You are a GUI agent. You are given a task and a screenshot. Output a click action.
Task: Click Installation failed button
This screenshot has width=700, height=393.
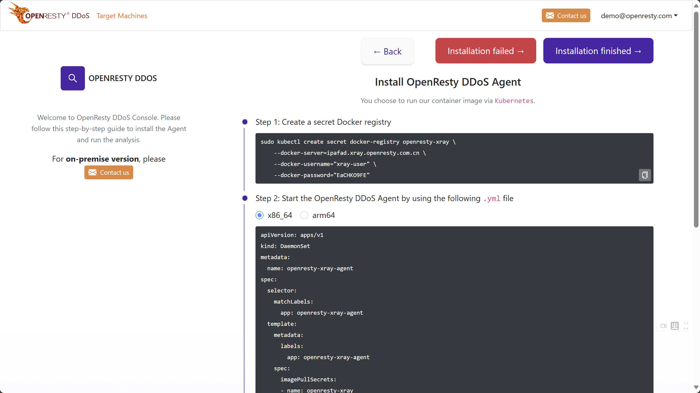tap(485, 51)
